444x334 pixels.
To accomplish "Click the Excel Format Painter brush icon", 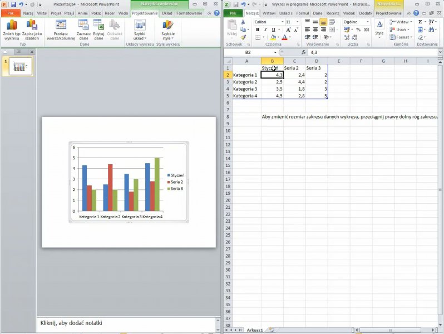I will point(243,37).
